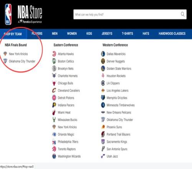
Task: Click New York Knicks under Finals Bound
Action: click(18, 54)
